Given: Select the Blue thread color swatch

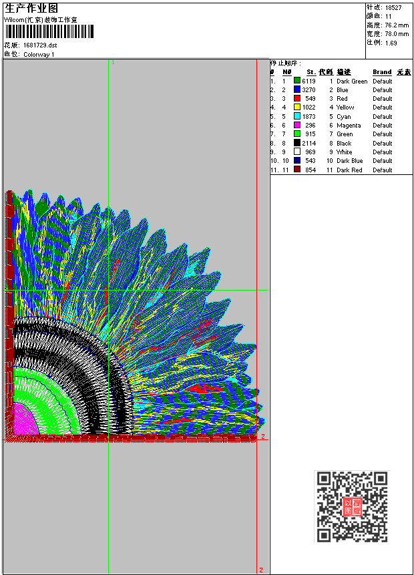Looking at the screenshot, I should 297,89.
